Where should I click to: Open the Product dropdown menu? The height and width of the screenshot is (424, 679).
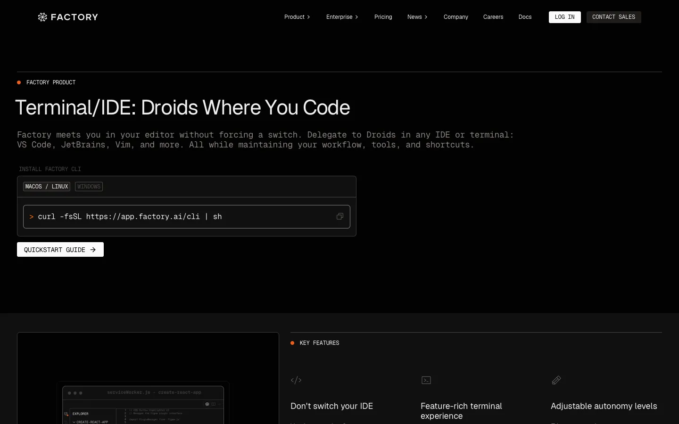coord(297,17)
